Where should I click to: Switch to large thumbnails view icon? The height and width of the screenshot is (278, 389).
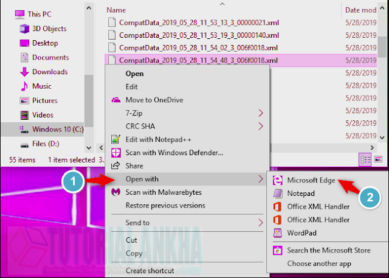click(x=378, y=159)
